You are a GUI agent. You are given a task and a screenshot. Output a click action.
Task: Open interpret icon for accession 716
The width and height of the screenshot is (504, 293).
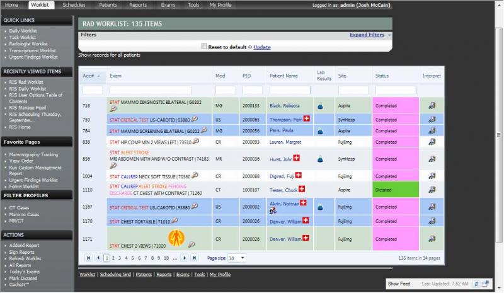[432, 106]
